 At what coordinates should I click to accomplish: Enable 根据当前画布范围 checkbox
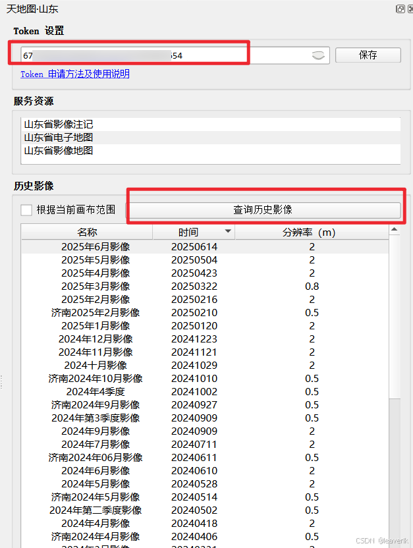point(26,209)
